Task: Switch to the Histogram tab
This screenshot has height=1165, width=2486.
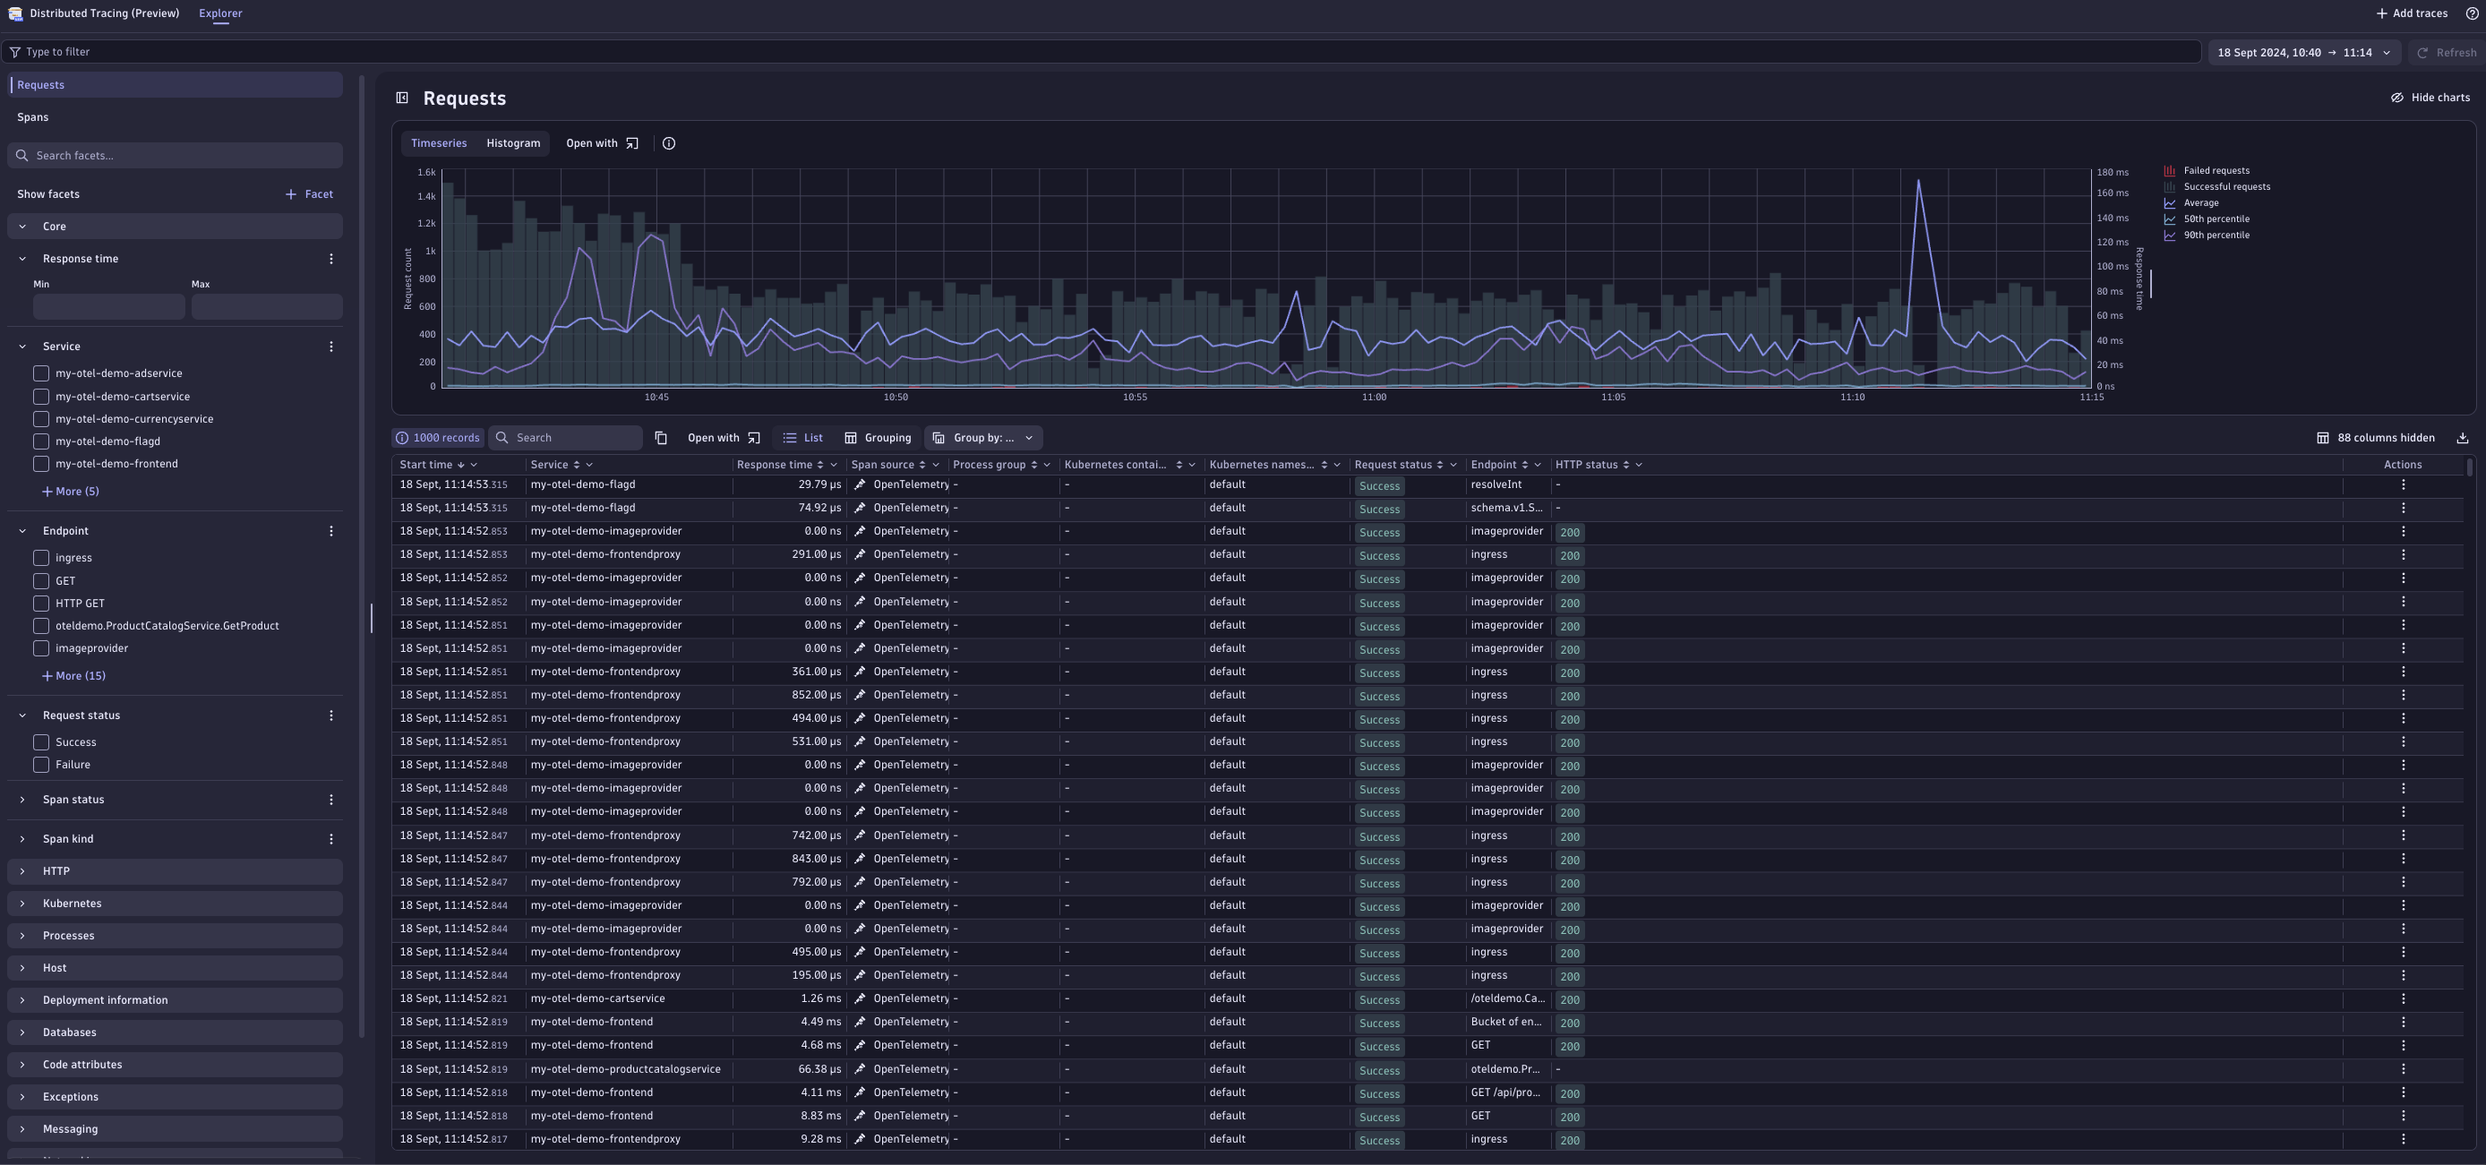Action: 512,143
